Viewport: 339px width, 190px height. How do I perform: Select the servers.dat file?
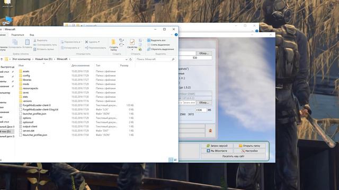(29, 131)
